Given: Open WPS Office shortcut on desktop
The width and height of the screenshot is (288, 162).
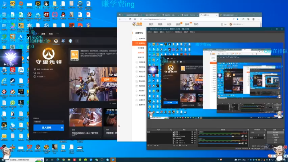Looking at the screenshot, I should 30,148.
